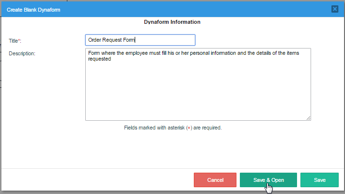This screenshot has width=345, height=194.
Task: Click the Description field label
Action: pos(22,53)
